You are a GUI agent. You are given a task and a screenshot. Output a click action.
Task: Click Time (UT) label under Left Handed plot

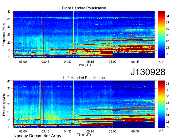pos(84,135)
